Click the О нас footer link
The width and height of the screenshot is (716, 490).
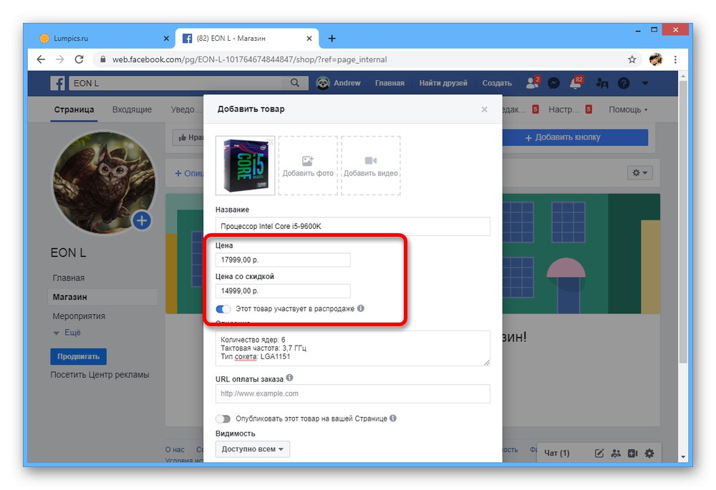175,450
